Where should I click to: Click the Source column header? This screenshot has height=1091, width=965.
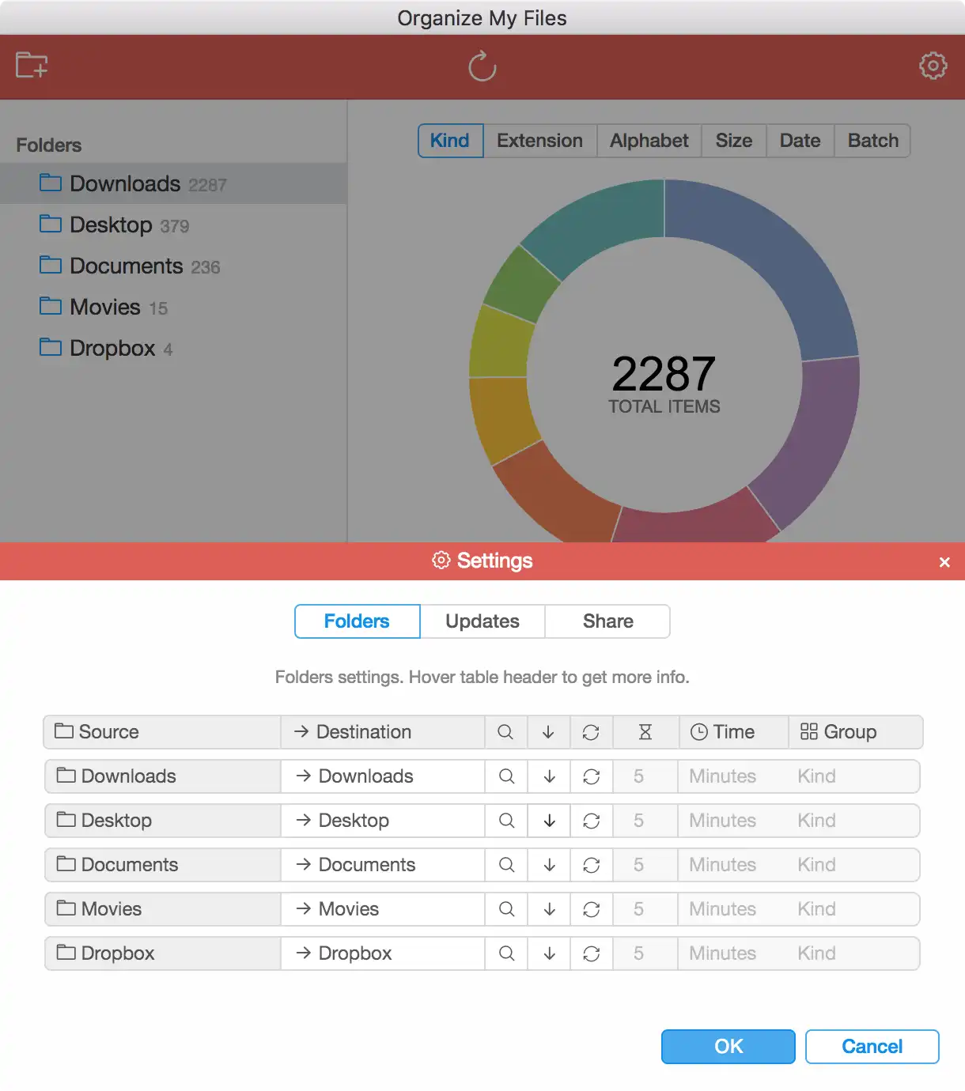pos(162,732)
